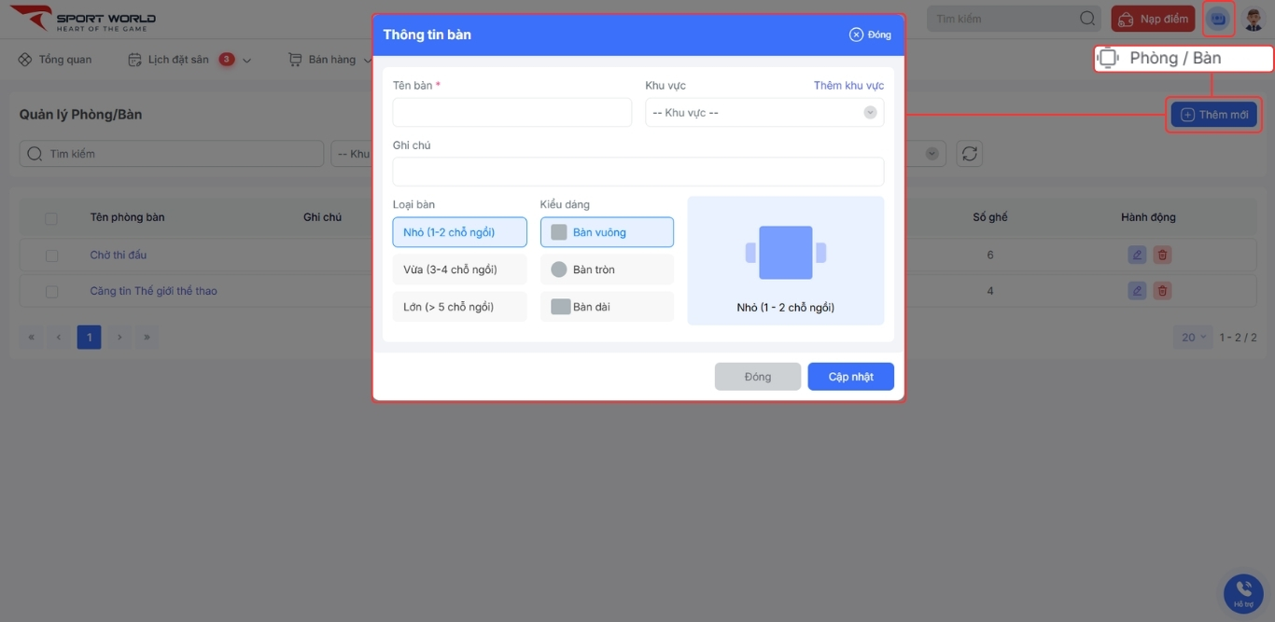The width and height of the screenshot is (1275, 622).
Task: Open the Bán hàng menu
Action: (330, 60)
